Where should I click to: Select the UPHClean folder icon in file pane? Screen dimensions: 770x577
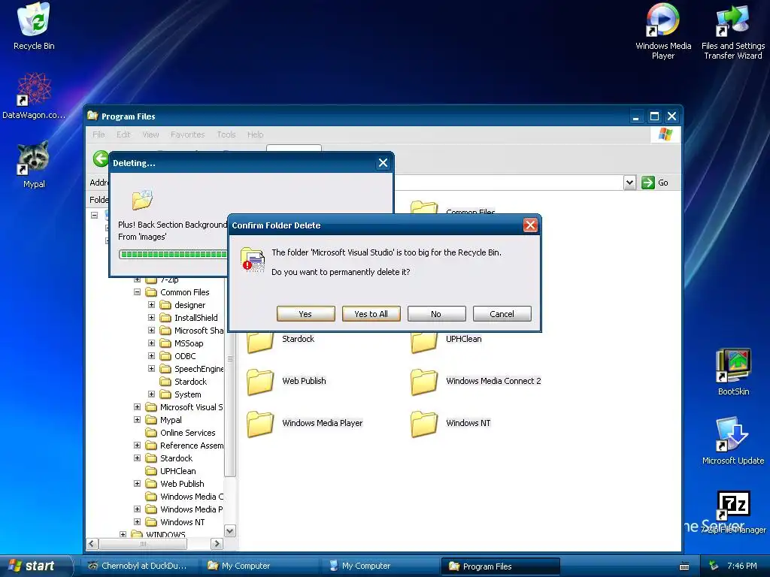[x=424, y=342]
